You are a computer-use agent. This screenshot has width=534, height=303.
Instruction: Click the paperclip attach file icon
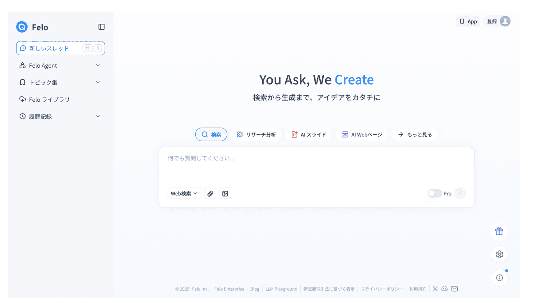point(210,193)
